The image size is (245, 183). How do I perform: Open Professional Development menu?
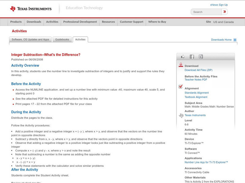[80, 22]
